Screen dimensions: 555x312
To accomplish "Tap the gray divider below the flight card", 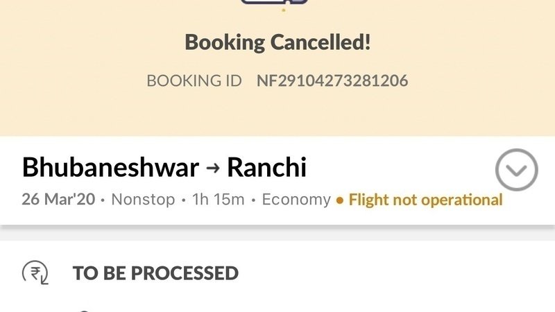I will (x=277, y=234).
